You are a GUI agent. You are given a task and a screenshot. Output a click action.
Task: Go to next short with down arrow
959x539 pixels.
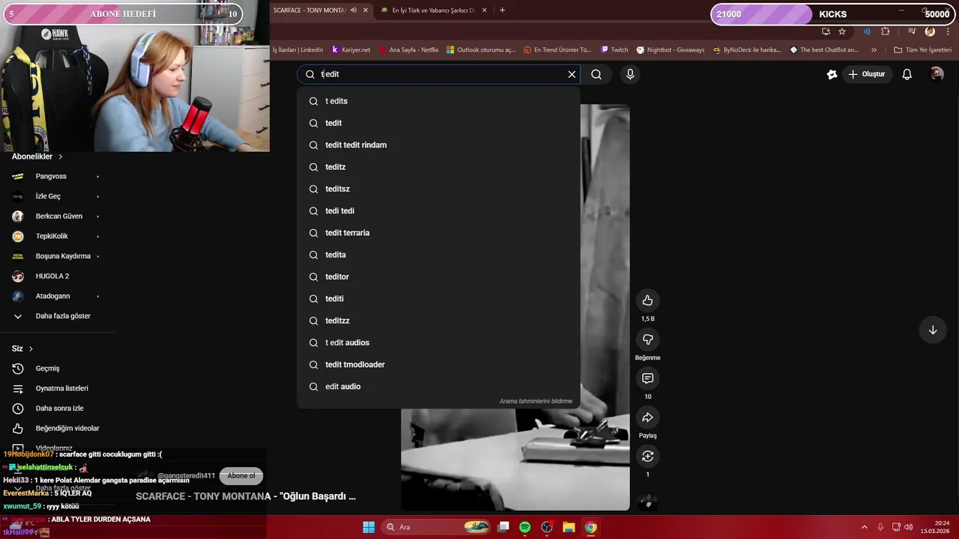(x=933, y=330)
